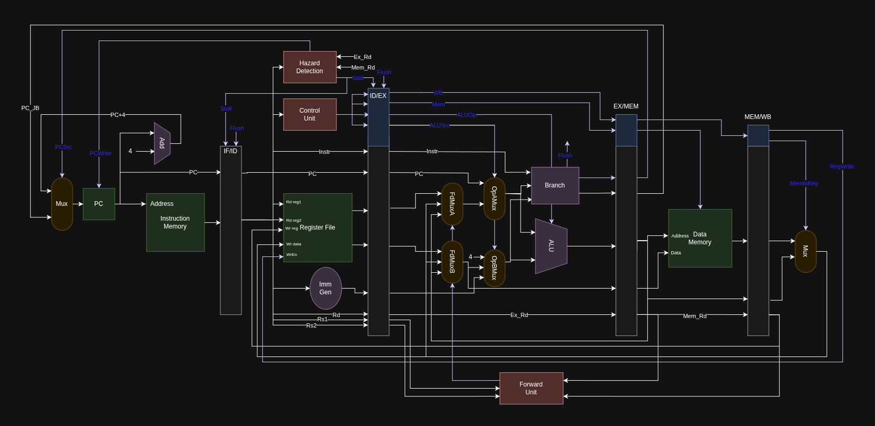
Task: Select the RegWrite signal label
Action: [x=842, y=166]
